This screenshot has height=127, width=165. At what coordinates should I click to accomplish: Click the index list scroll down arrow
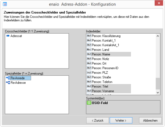point(158,93)
